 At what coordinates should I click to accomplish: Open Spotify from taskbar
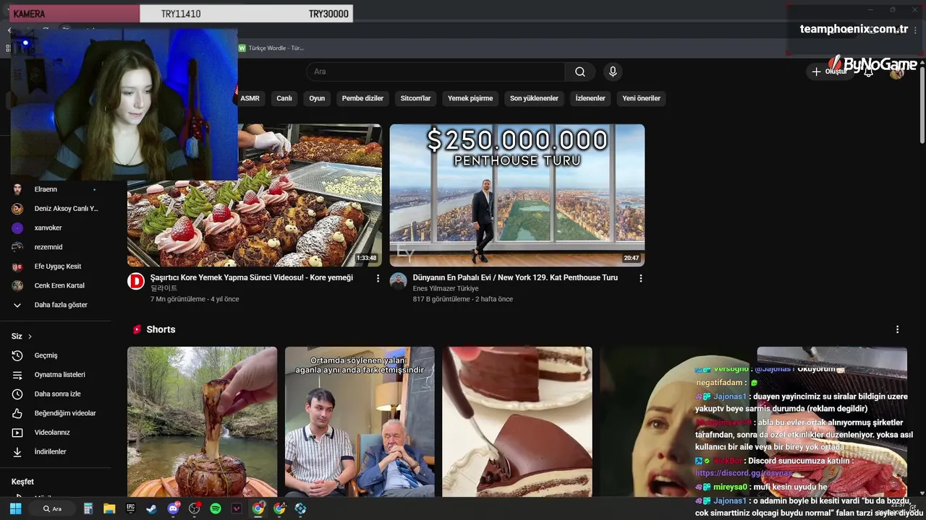[x=216, y=508]
